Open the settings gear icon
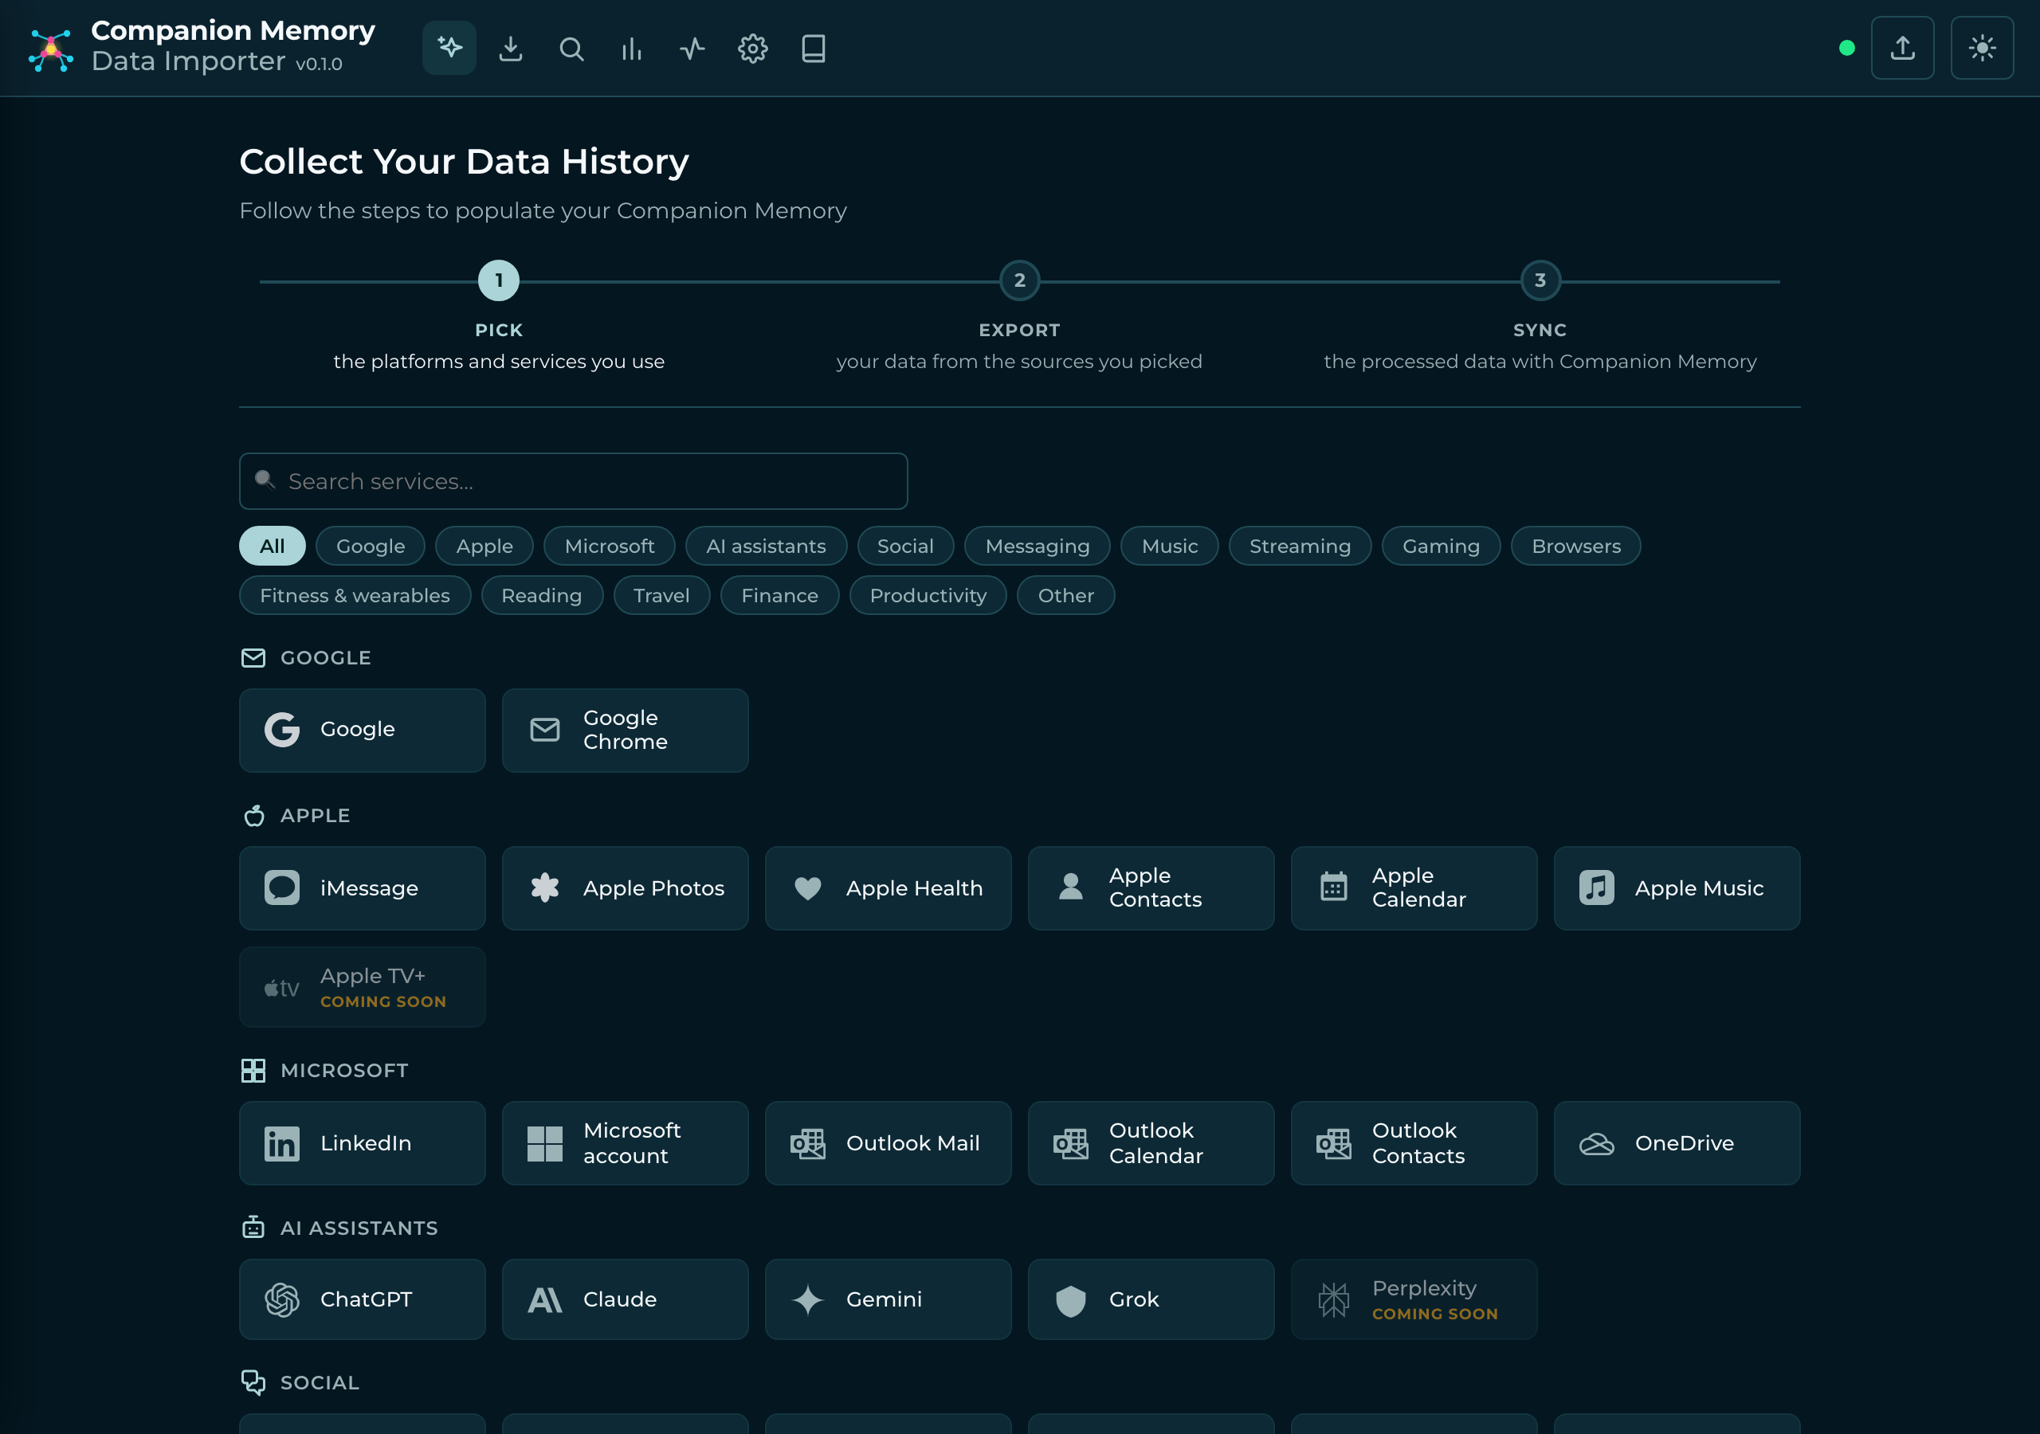This screenshot has width=2040, height=1434. 752,48
